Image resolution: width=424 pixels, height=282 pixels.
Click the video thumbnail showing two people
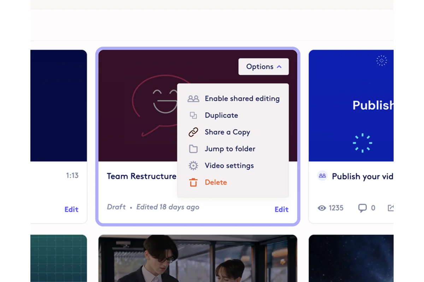point(198,258)
